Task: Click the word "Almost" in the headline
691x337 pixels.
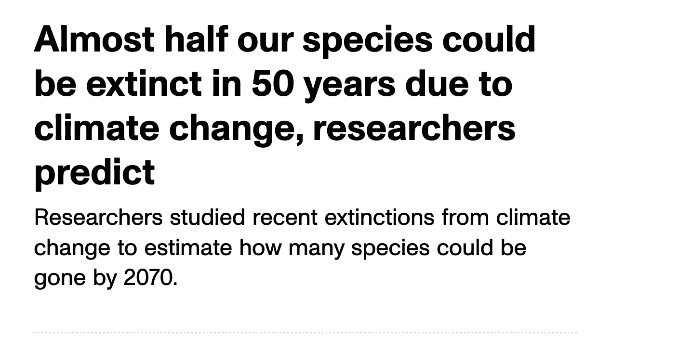Action: coord(94,39)
